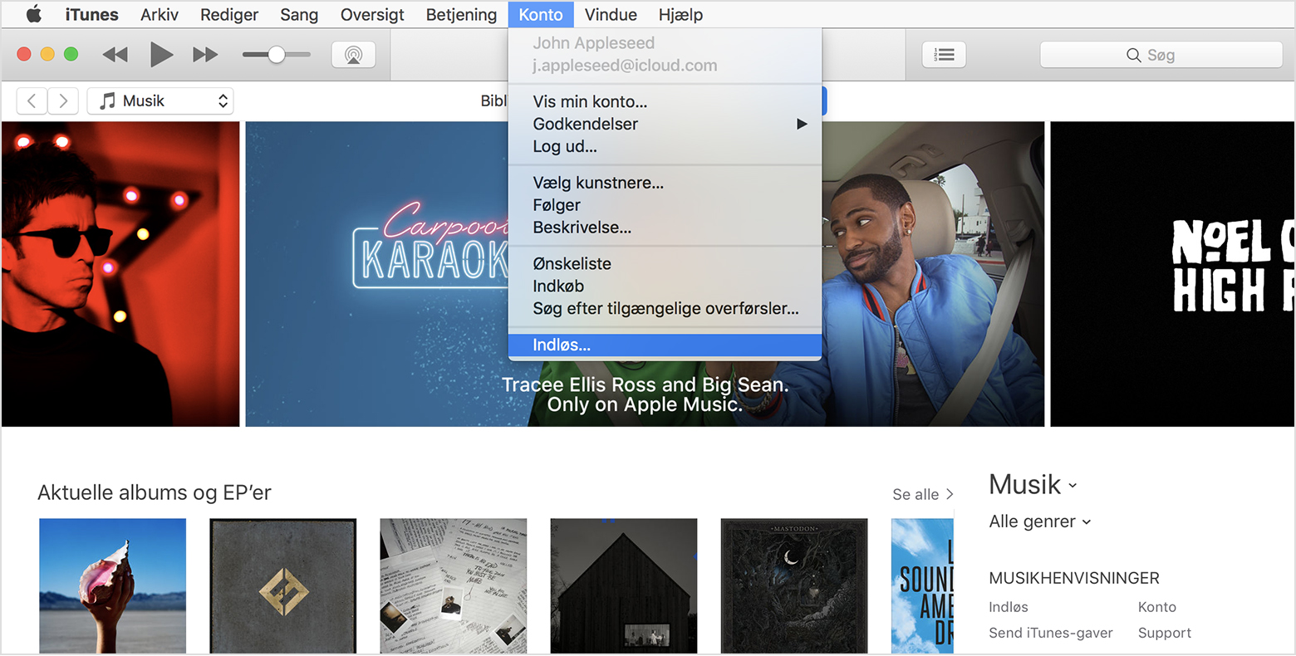
Task: Click the Bibl tab behind menu
Action: [x=493, y=100]
